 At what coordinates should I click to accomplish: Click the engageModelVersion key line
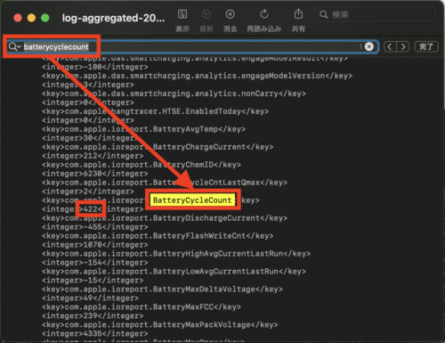tap(198, 76)
